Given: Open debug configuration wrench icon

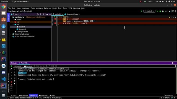Looking at the screenshot, I should click(11, 69).
